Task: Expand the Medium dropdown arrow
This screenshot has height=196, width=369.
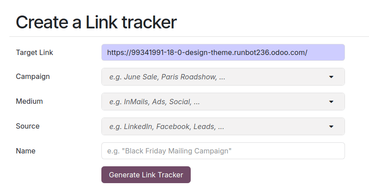Action: (x=331, y=102)
